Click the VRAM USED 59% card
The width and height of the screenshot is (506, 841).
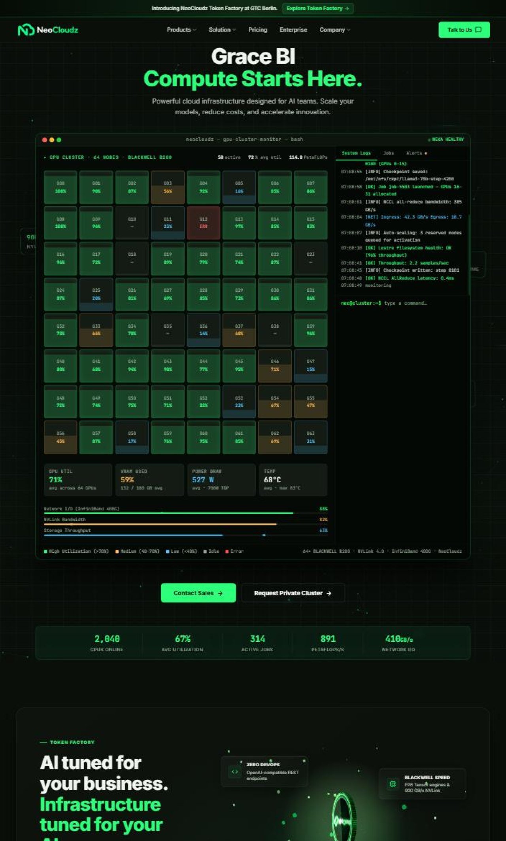point(150,480)
